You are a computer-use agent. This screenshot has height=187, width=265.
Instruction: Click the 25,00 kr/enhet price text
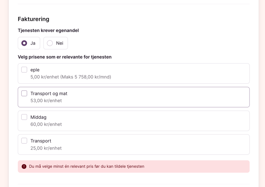click(46, 148)
